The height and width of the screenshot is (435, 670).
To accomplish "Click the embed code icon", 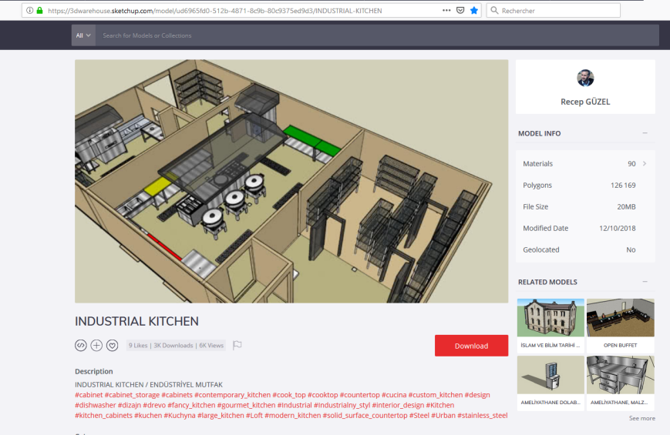I will [x=81, y=346].
